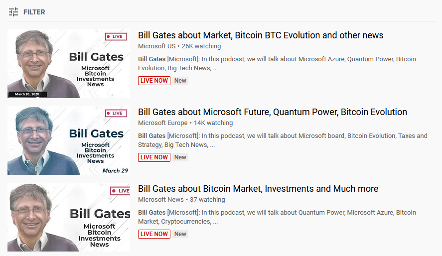This screenshot has height=256, width=442.
Task: Open the Filter options icon
Action: pyautogui.click(x=13, y=12)
